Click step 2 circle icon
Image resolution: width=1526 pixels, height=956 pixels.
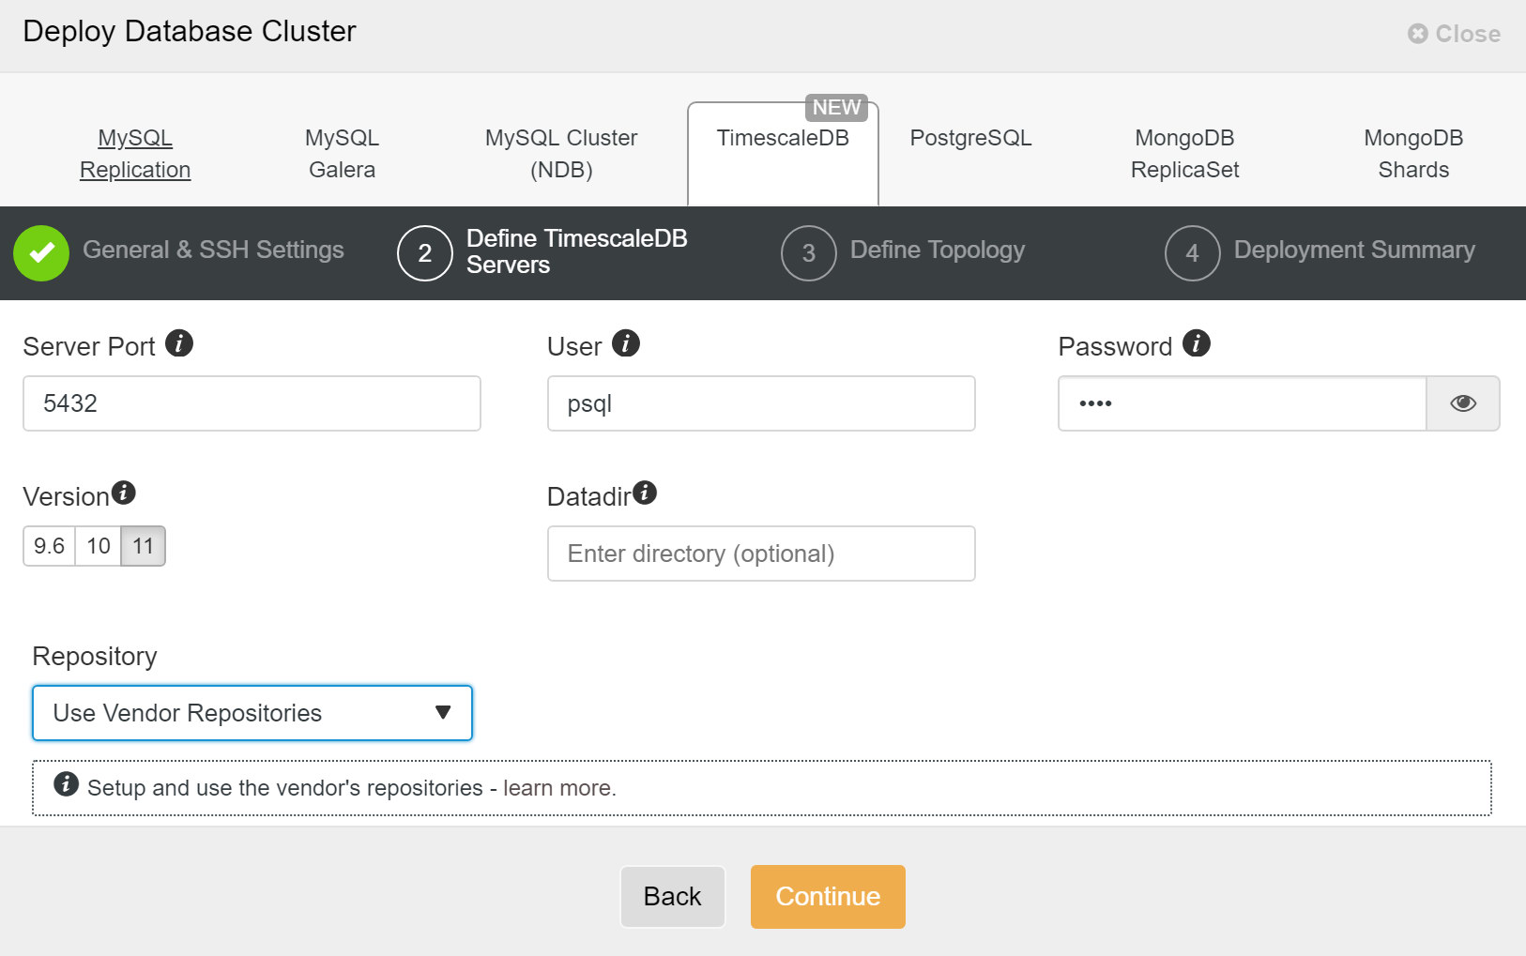[x=425, y=253]
